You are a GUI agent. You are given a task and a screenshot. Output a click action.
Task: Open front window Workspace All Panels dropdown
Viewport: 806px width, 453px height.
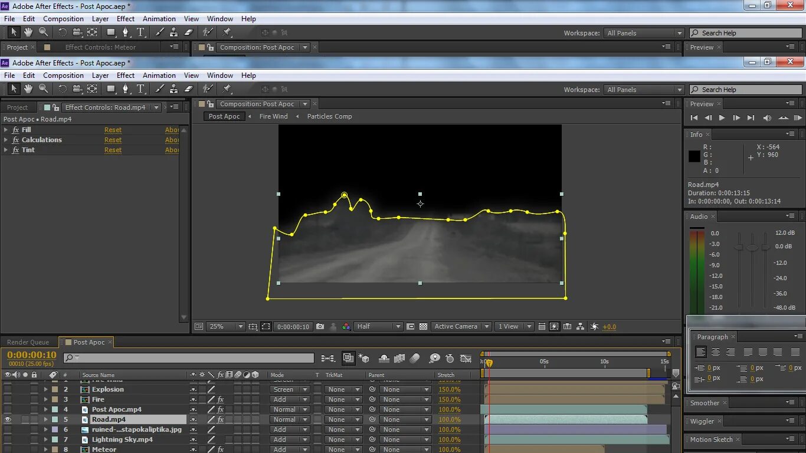(x=644, y=90)
